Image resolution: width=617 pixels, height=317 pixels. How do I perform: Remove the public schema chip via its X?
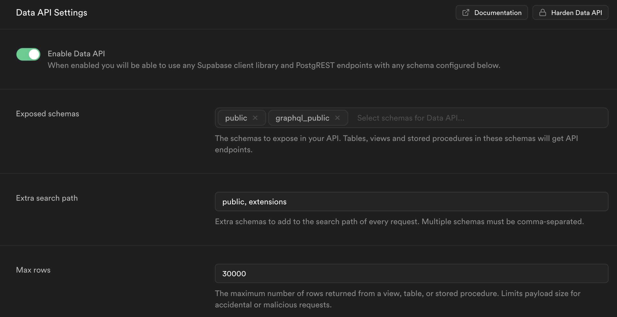click(255, 118)
